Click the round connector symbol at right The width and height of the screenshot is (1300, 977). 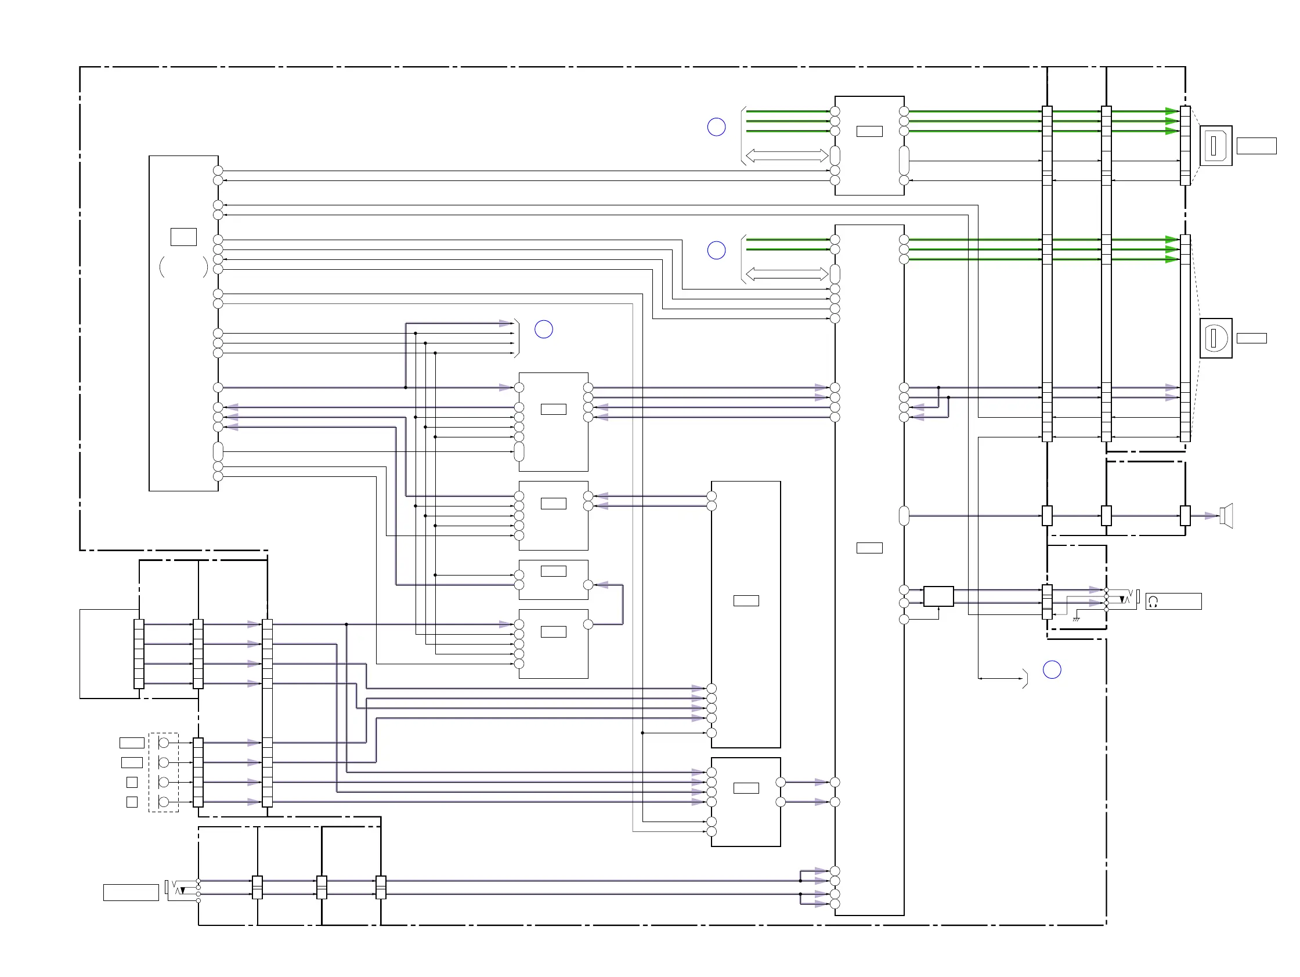pos(1215,338)
